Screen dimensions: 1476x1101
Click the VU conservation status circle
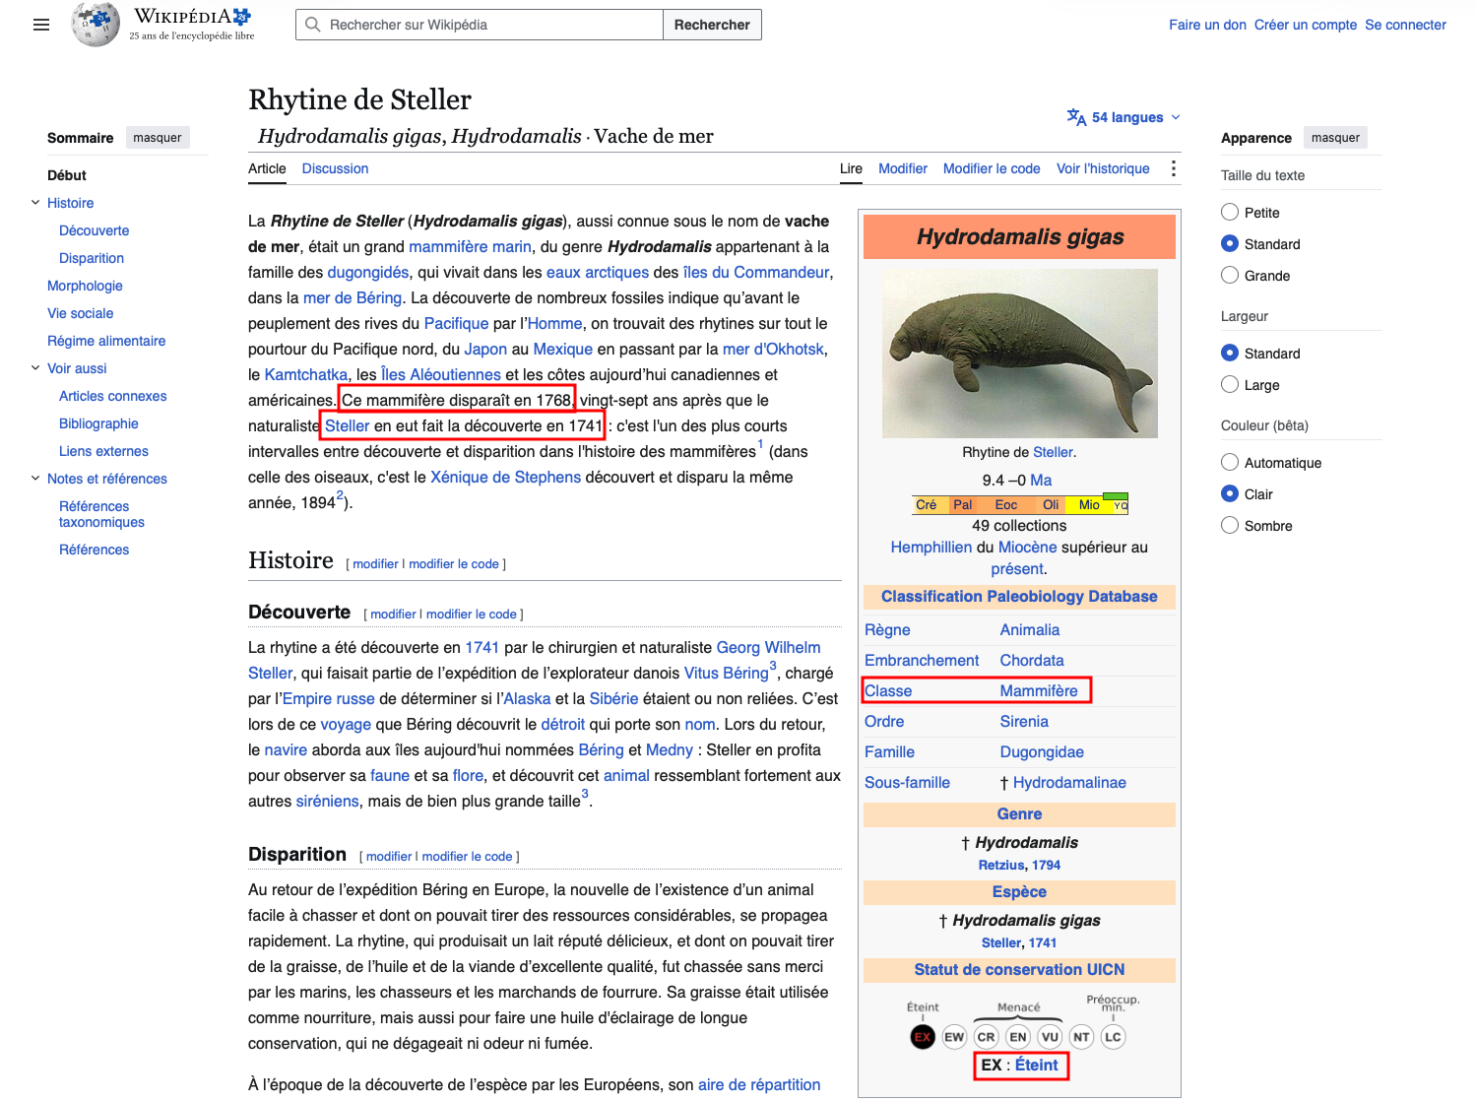[x=1050, y=1037]
